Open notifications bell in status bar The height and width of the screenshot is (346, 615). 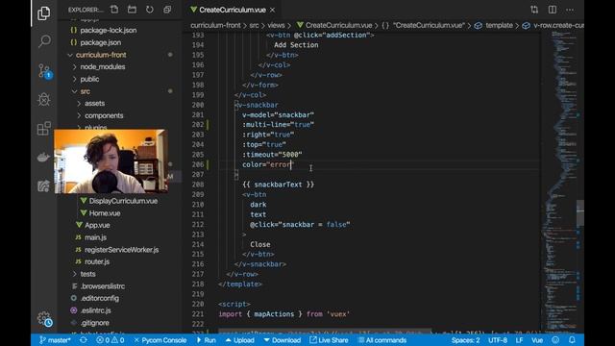coord(572,340)
